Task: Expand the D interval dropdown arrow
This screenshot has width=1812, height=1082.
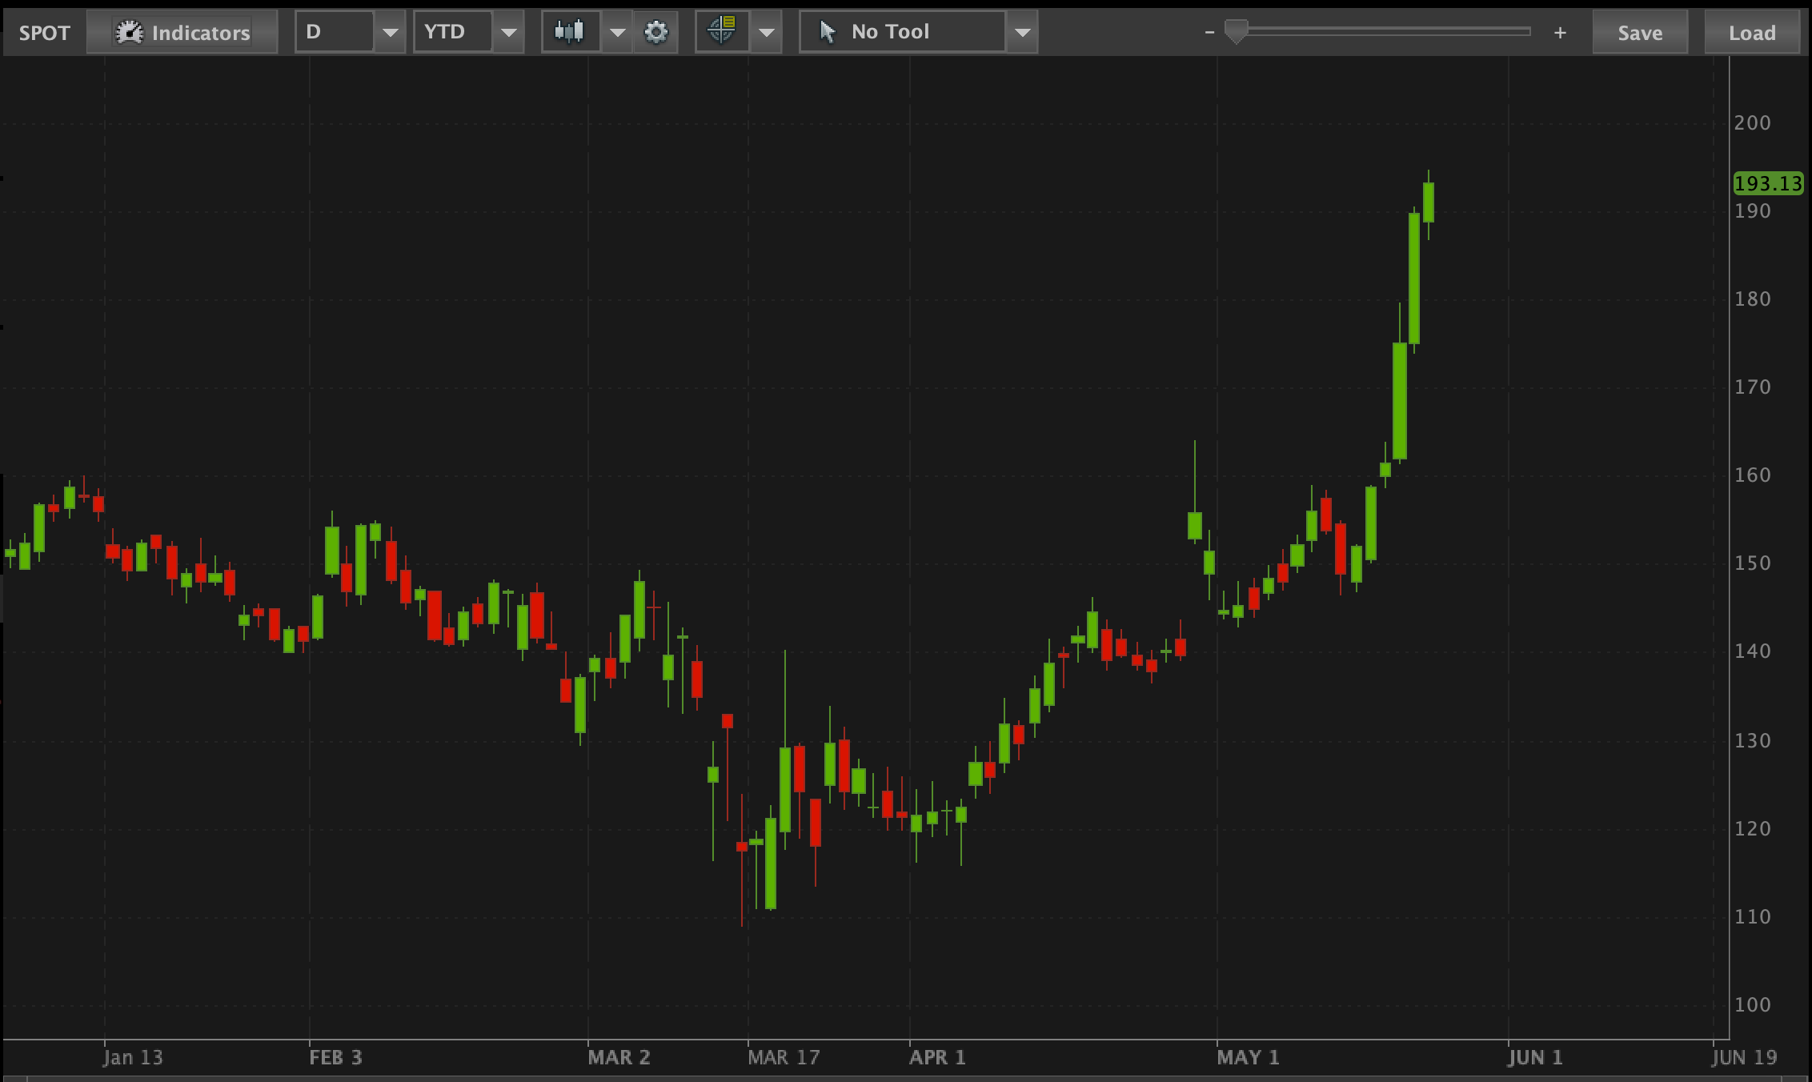Action: pyautogui.click(x=390, y=32)
